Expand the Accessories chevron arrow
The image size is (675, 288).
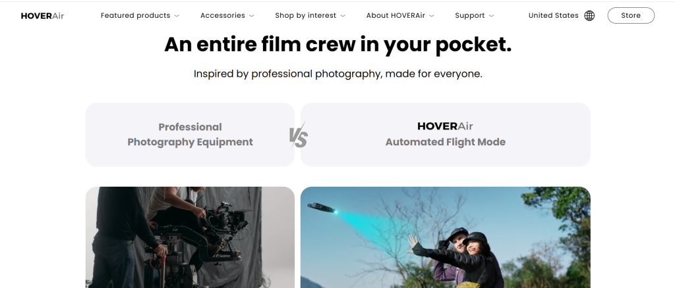pos(252,16)
